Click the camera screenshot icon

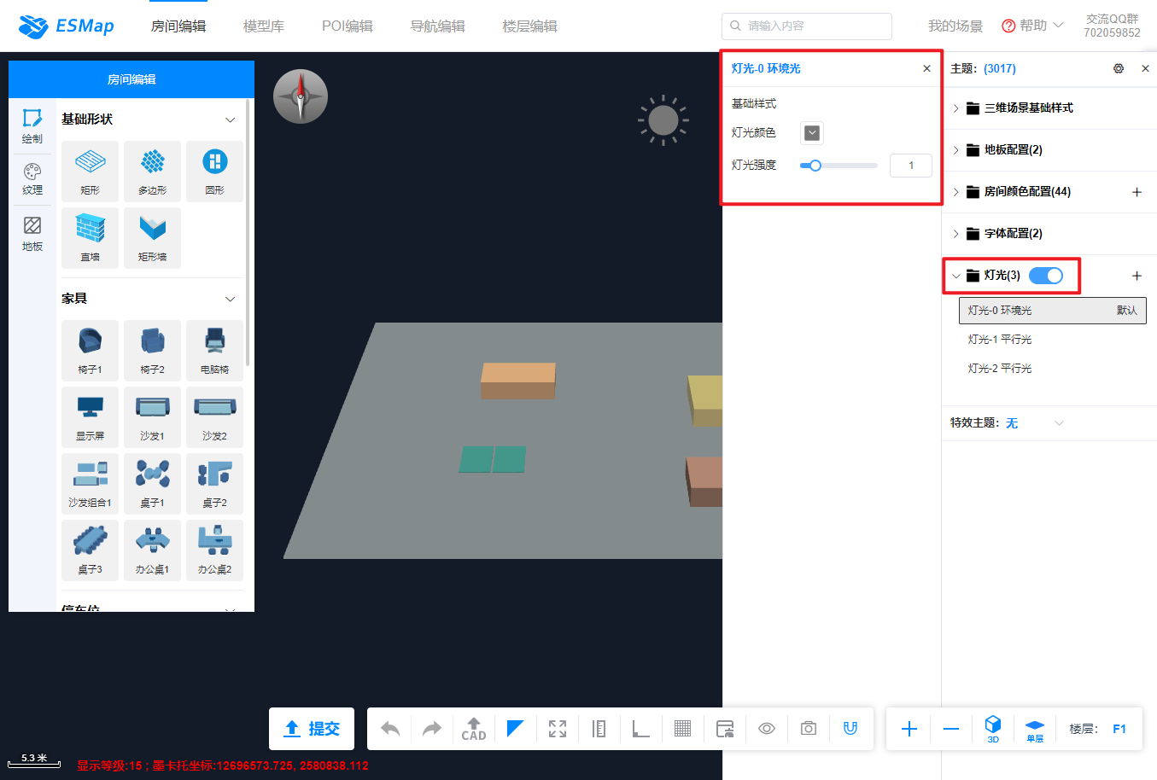(x=808, y=729)
